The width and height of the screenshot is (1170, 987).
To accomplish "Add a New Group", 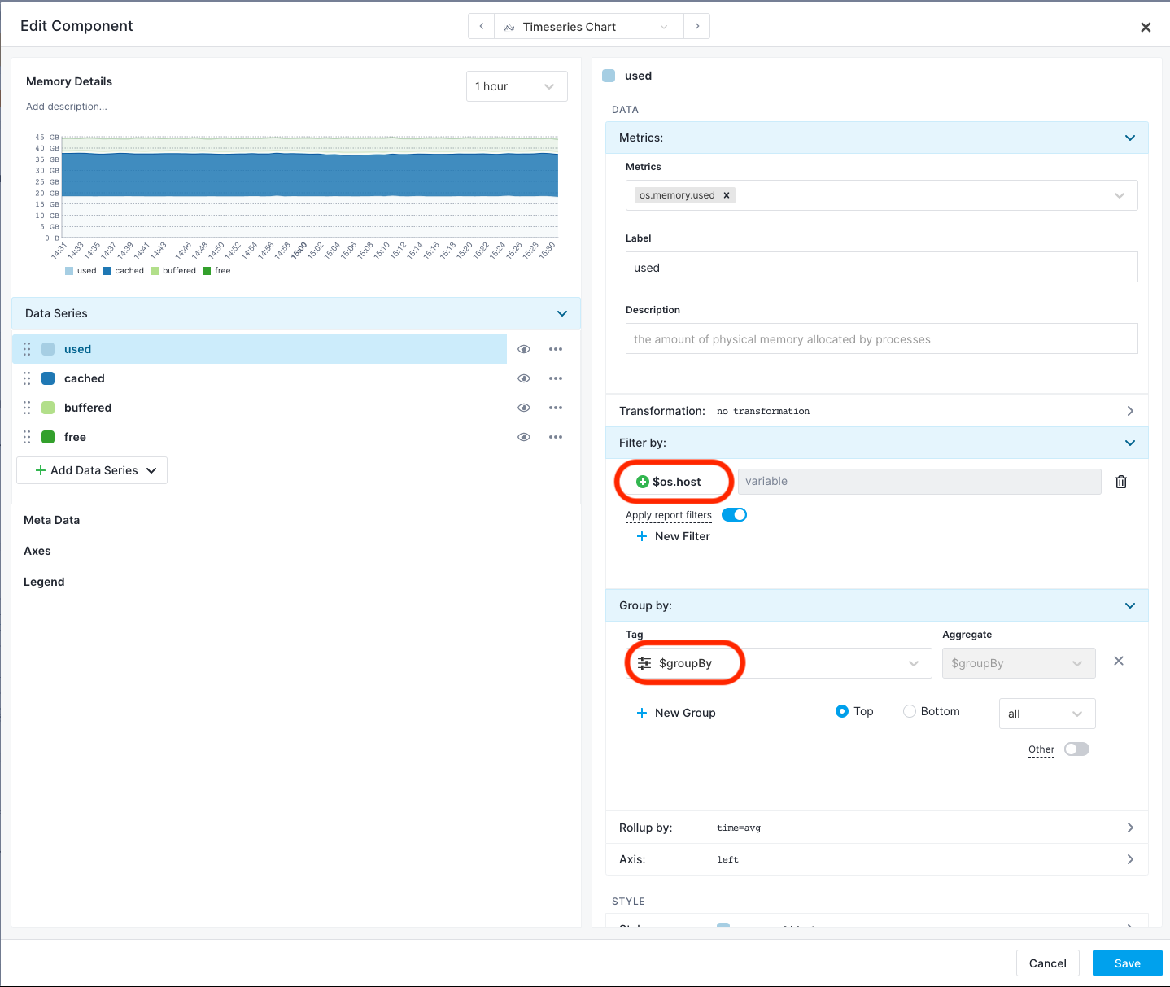I will pyautogui.click(x=675, y=713).
